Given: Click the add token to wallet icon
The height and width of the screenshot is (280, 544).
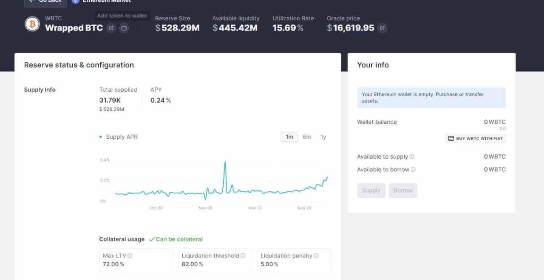Looking at the screenshot, I should pyautogui.click(x=124, y=28).
